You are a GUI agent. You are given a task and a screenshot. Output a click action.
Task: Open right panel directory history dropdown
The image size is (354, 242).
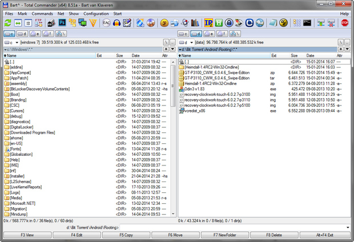tap(347, 49)
